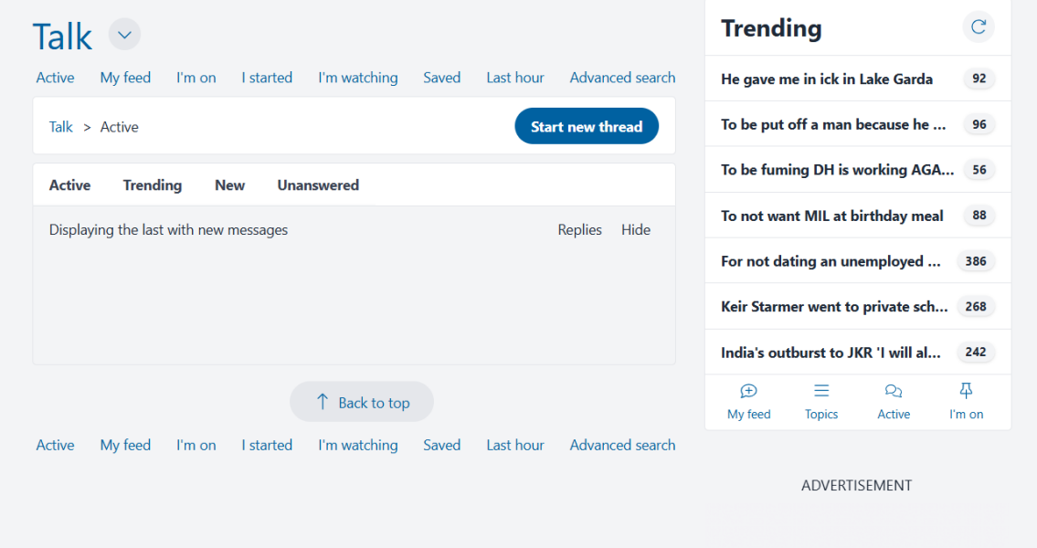Open Advanced search in top navigation
This screenshot has width=1037, height=548.
622,78
